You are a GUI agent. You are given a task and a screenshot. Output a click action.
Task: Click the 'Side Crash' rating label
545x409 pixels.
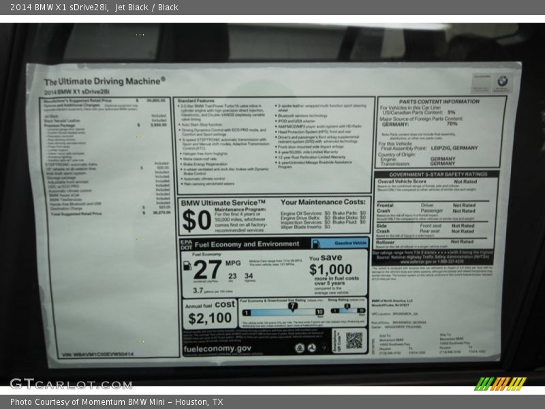(x=383, y=228)
